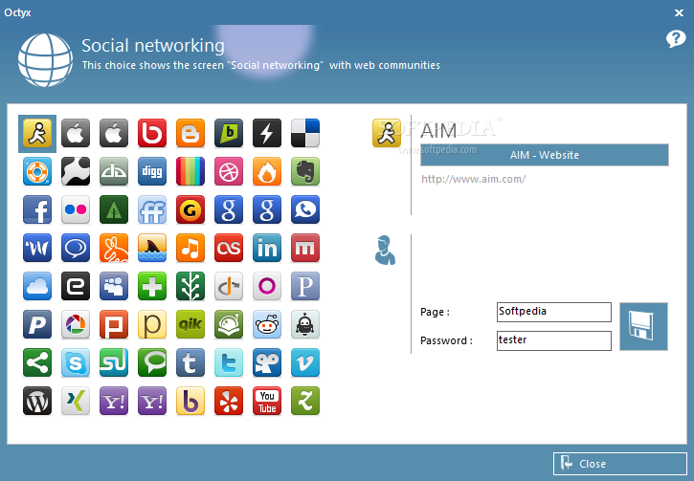Open the blue phone bubble icon
Screen dimensions: 694x481
click(305, 209)
